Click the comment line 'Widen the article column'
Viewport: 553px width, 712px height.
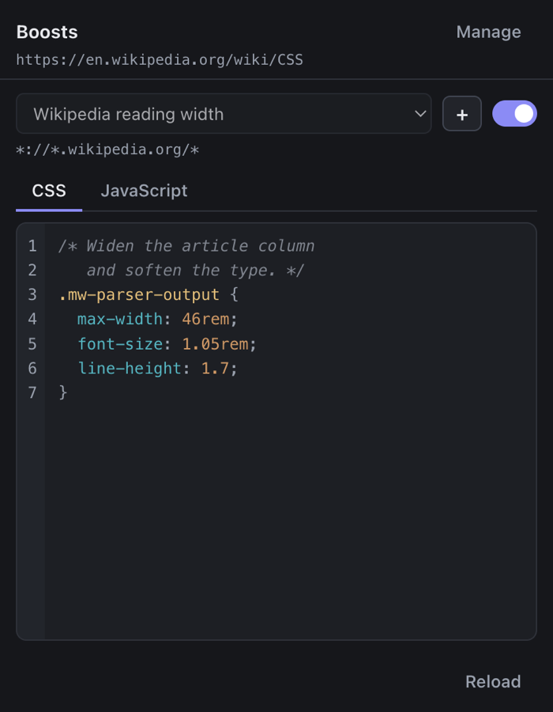[x=186, y=246]
